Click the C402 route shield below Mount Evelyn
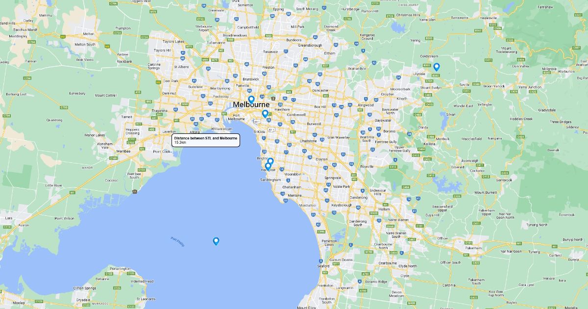Image resolution: width=588 pixels, height=309 pixels. point(428,95)
